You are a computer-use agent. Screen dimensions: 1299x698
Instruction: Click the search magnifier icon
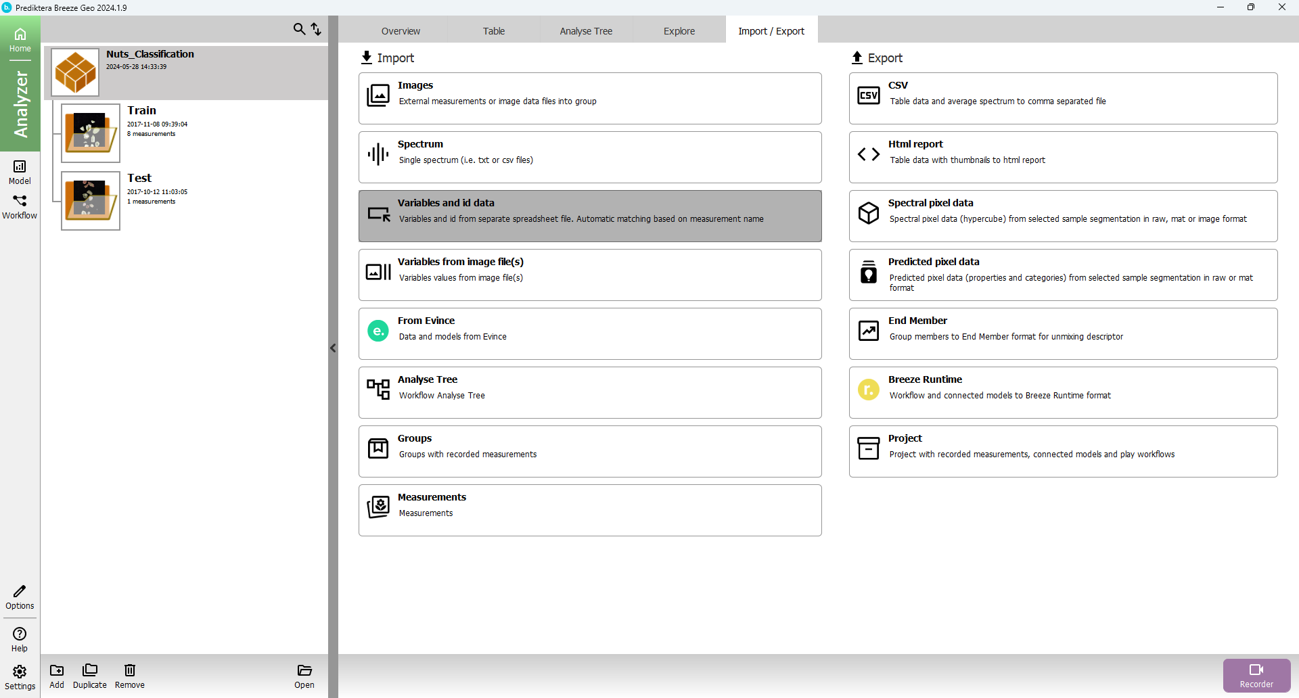click(x=299, y=29)
